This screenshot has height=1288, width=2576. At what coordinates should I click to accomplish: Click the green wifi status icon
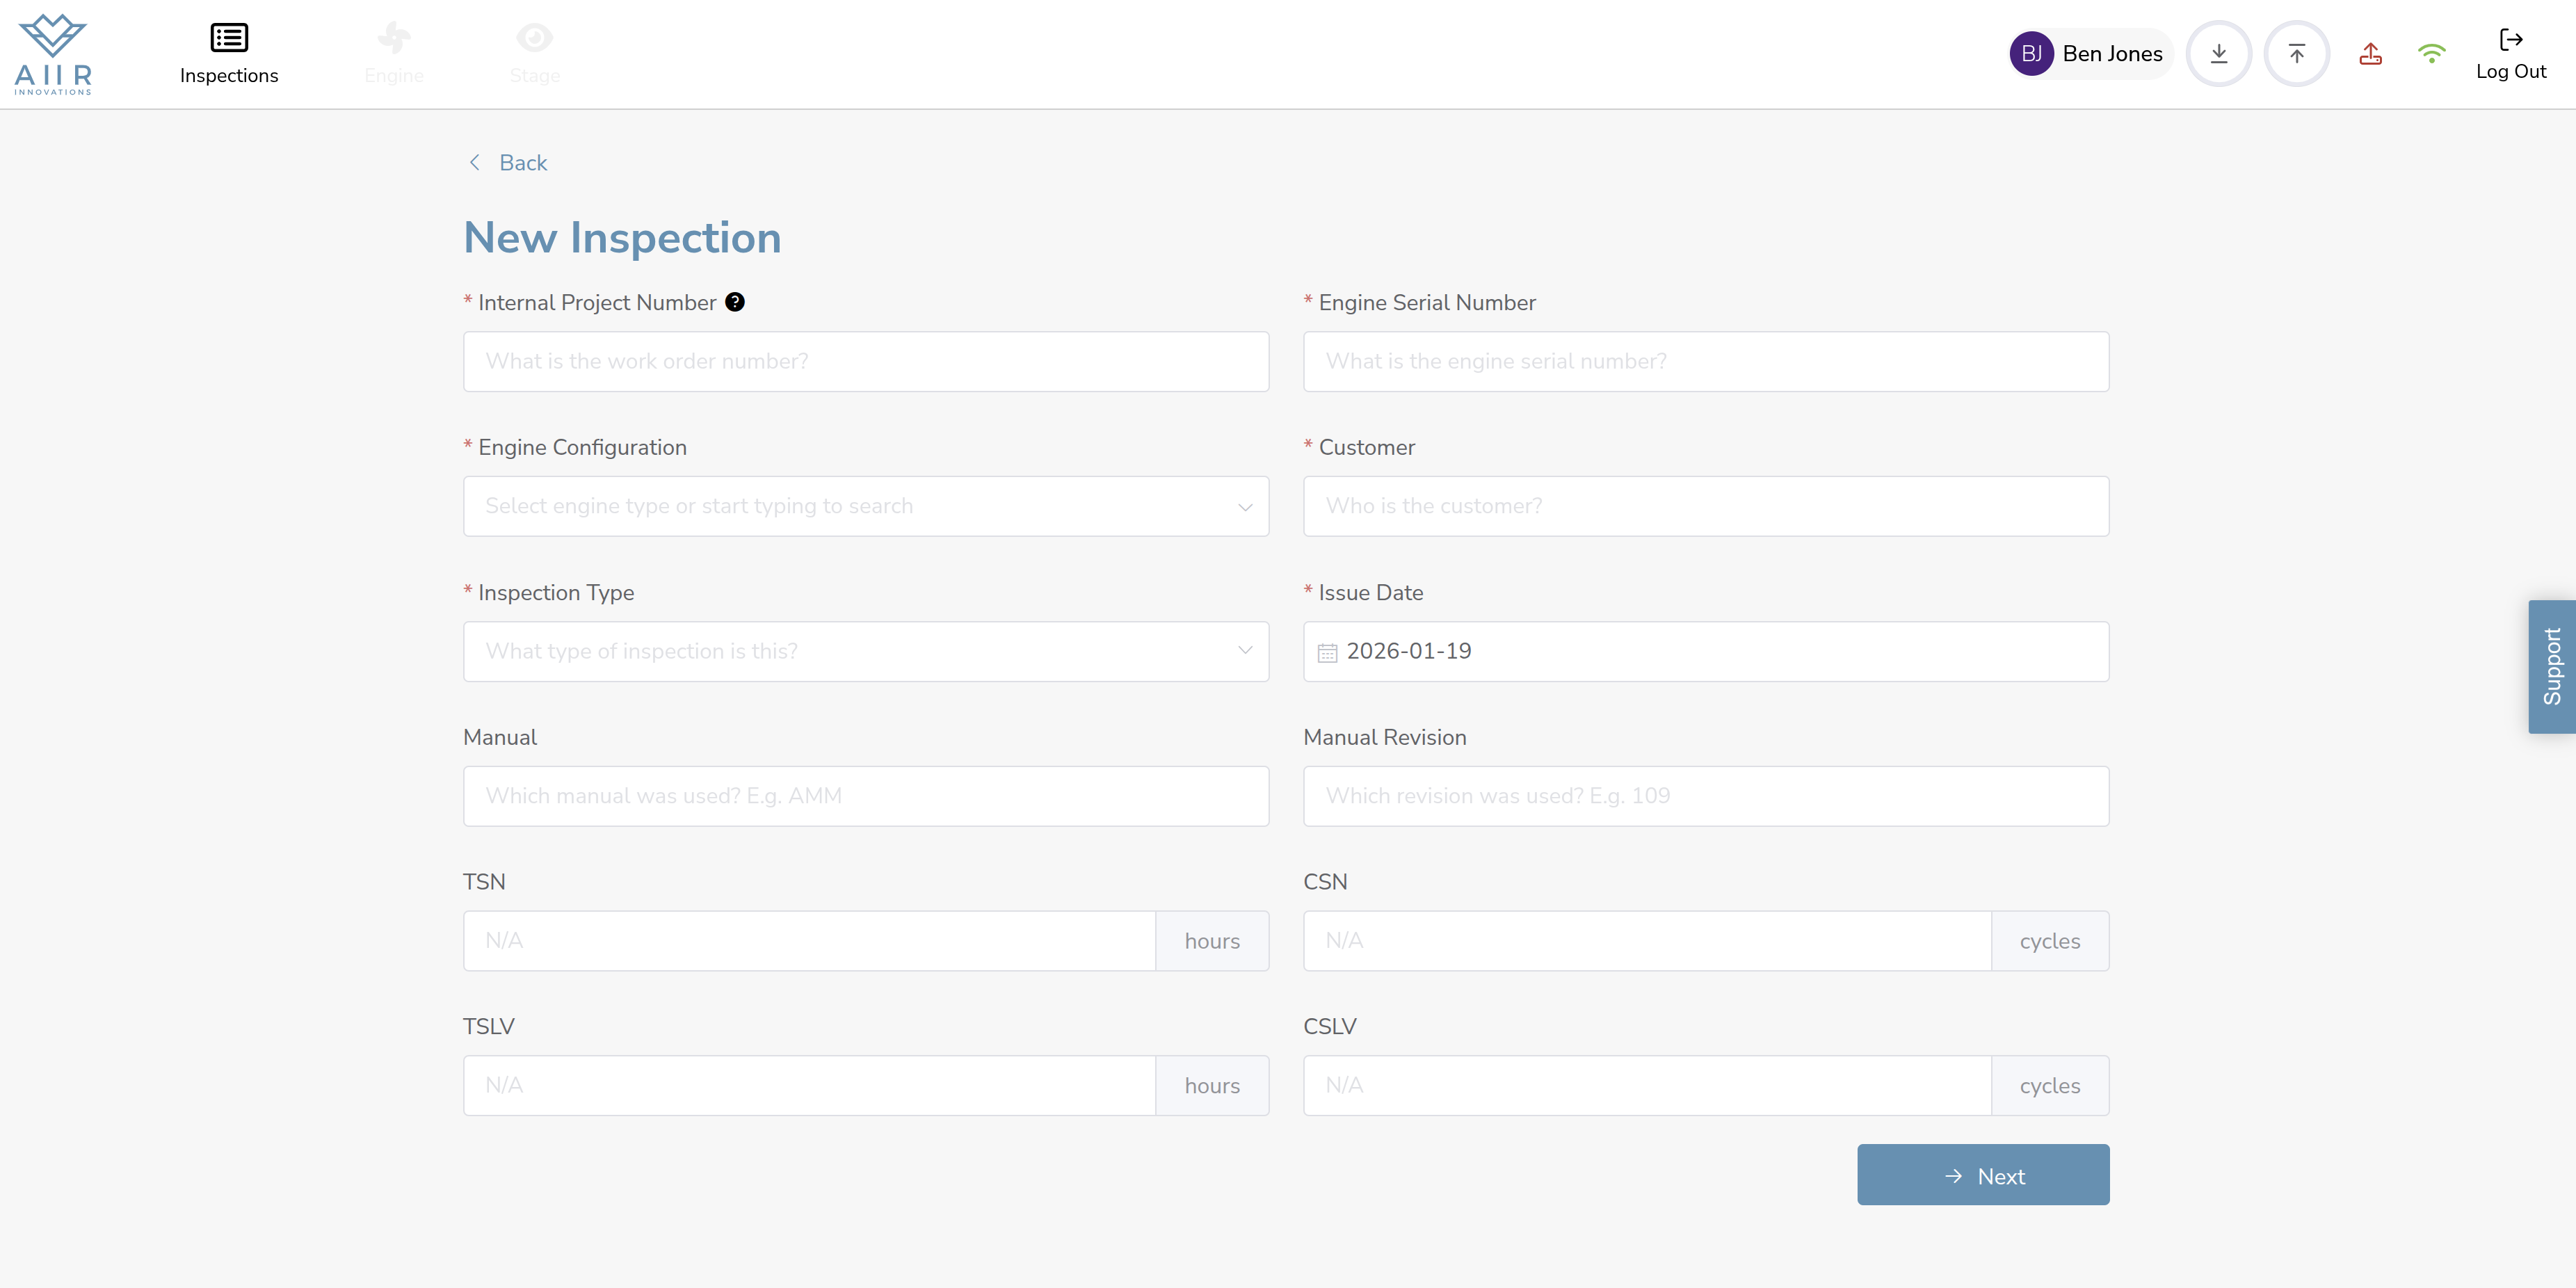[2431, 54]
